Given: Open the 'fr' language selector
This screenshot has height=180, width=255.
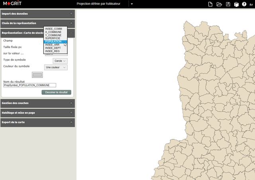Looking at the screenshot, I should 251,4.
